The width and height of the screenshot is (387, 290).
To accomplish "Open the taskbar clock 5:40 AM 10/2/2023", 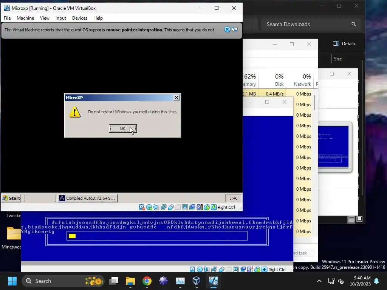I will (360, 281).
